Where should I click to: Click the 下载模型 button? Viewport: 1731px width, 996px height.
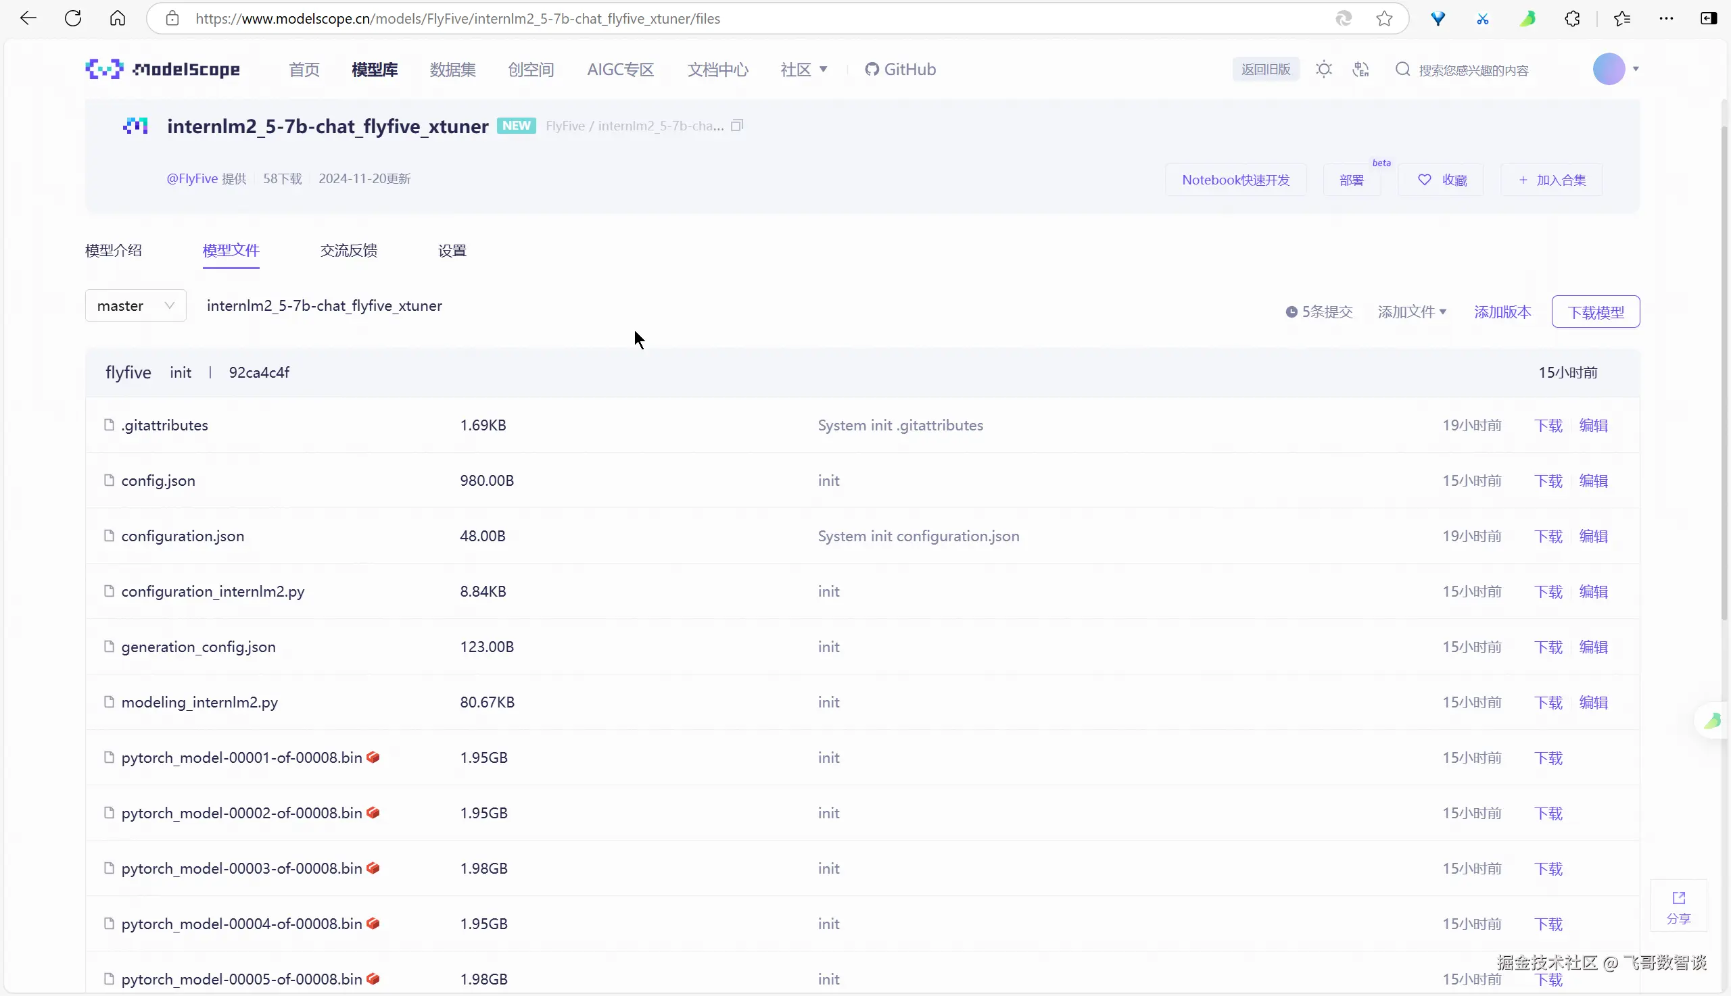click(1596, 312)
